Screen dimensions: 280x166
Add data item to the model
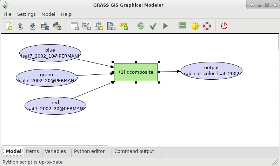(x=86, y=26)
